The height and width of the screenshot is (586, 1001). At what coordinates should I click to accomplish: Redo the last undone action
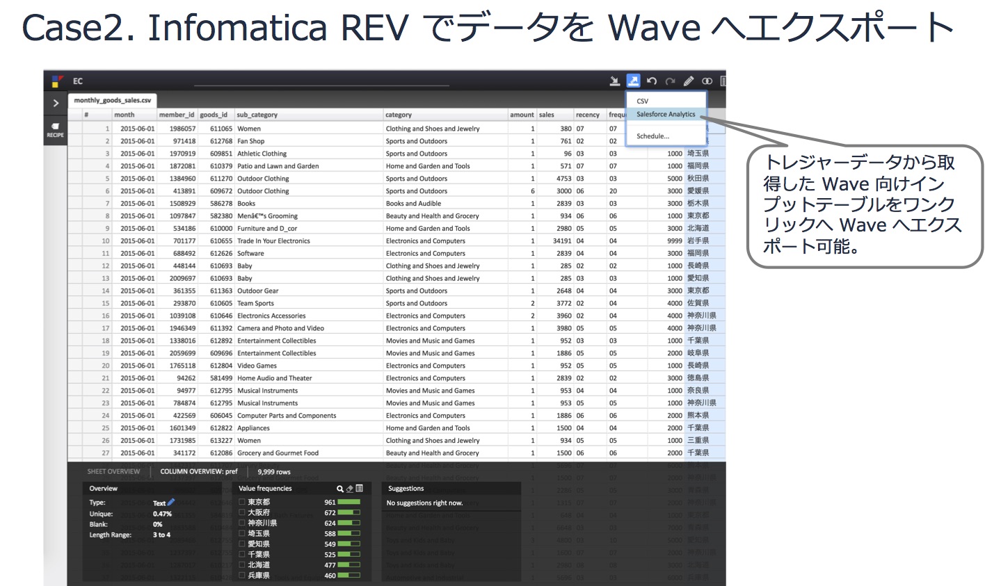tap(670, 81)
